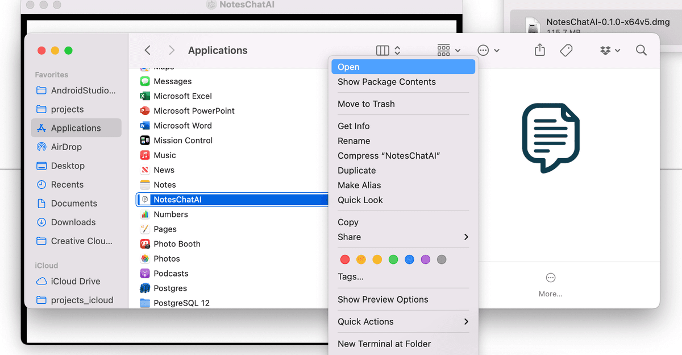Image resolution: width=682 pixels, height=355 pixels.
Task: Open the ellipsis action menu dropdown
Action: tap(489, 50)
